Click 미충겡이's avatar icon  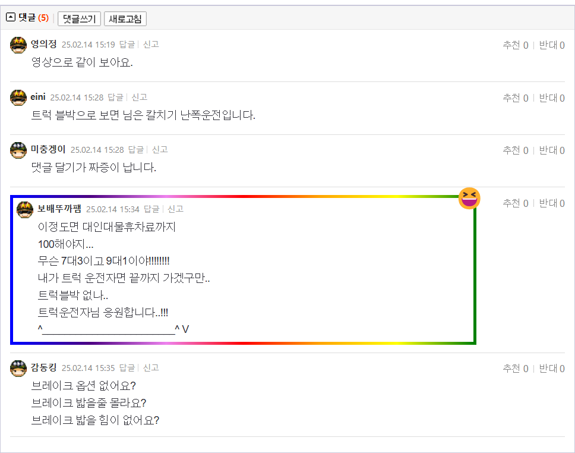click(x=19, y=150)
